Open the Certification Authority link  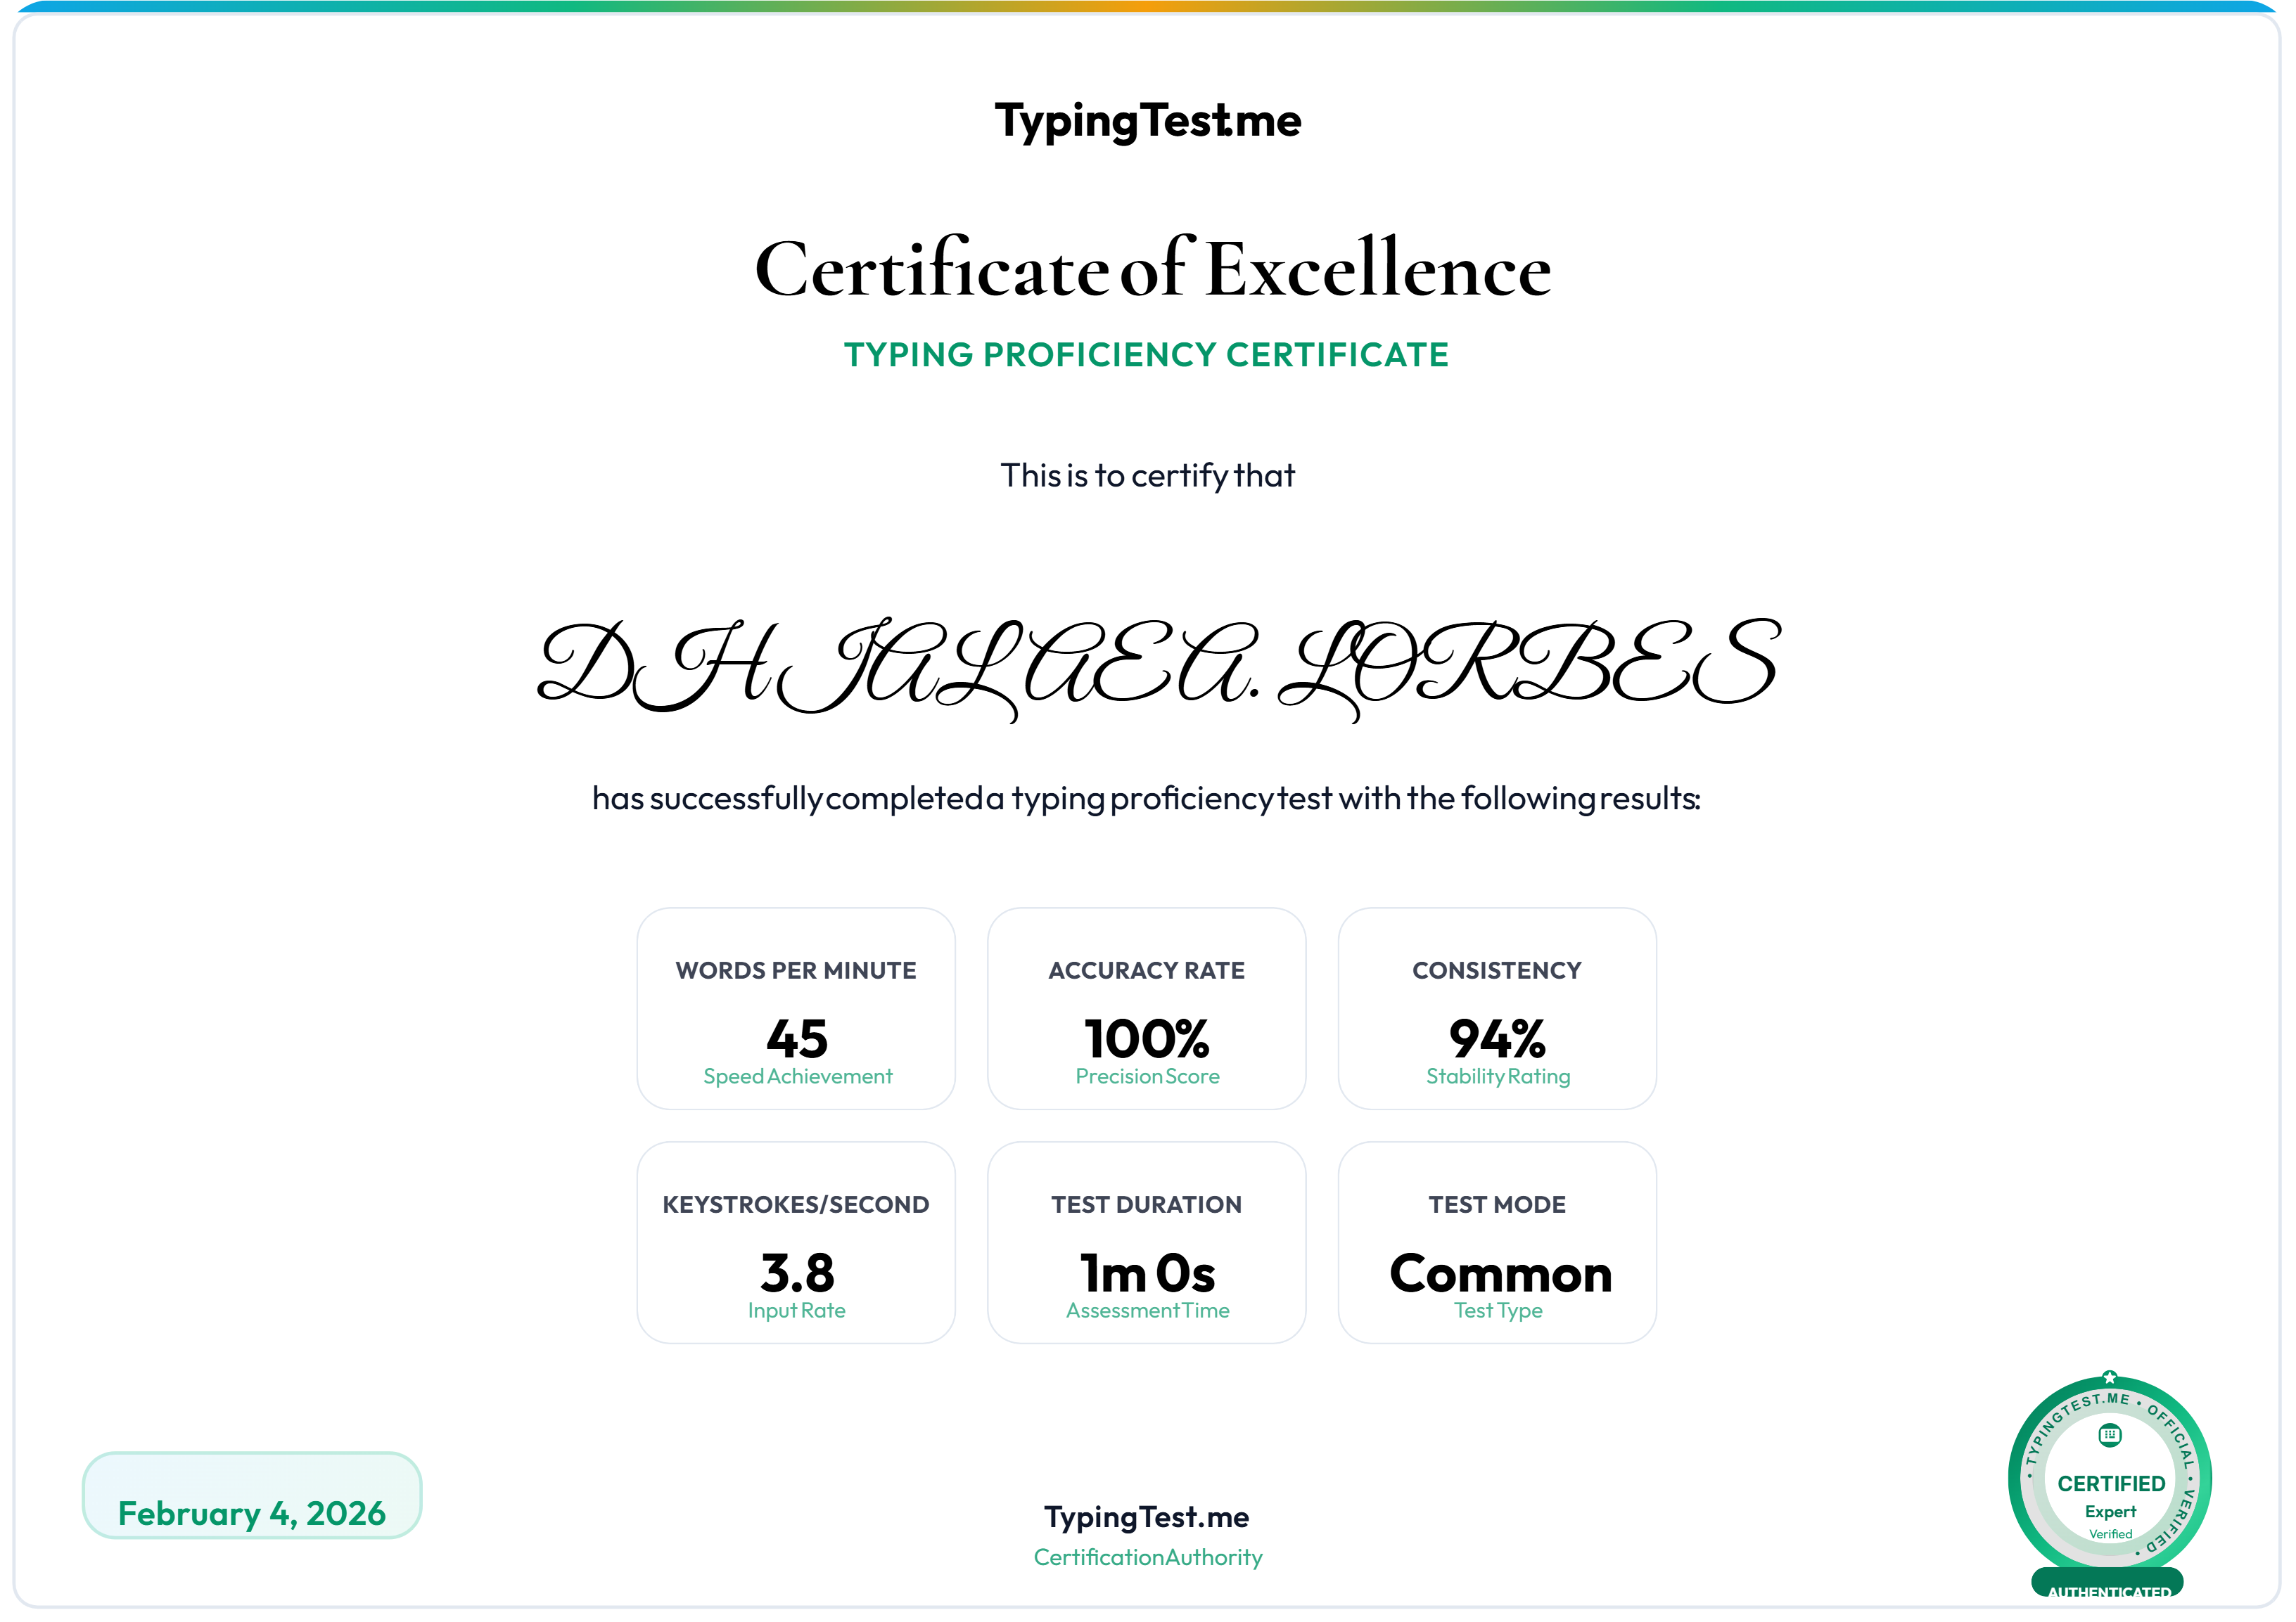click(x=1147, y=1557)
